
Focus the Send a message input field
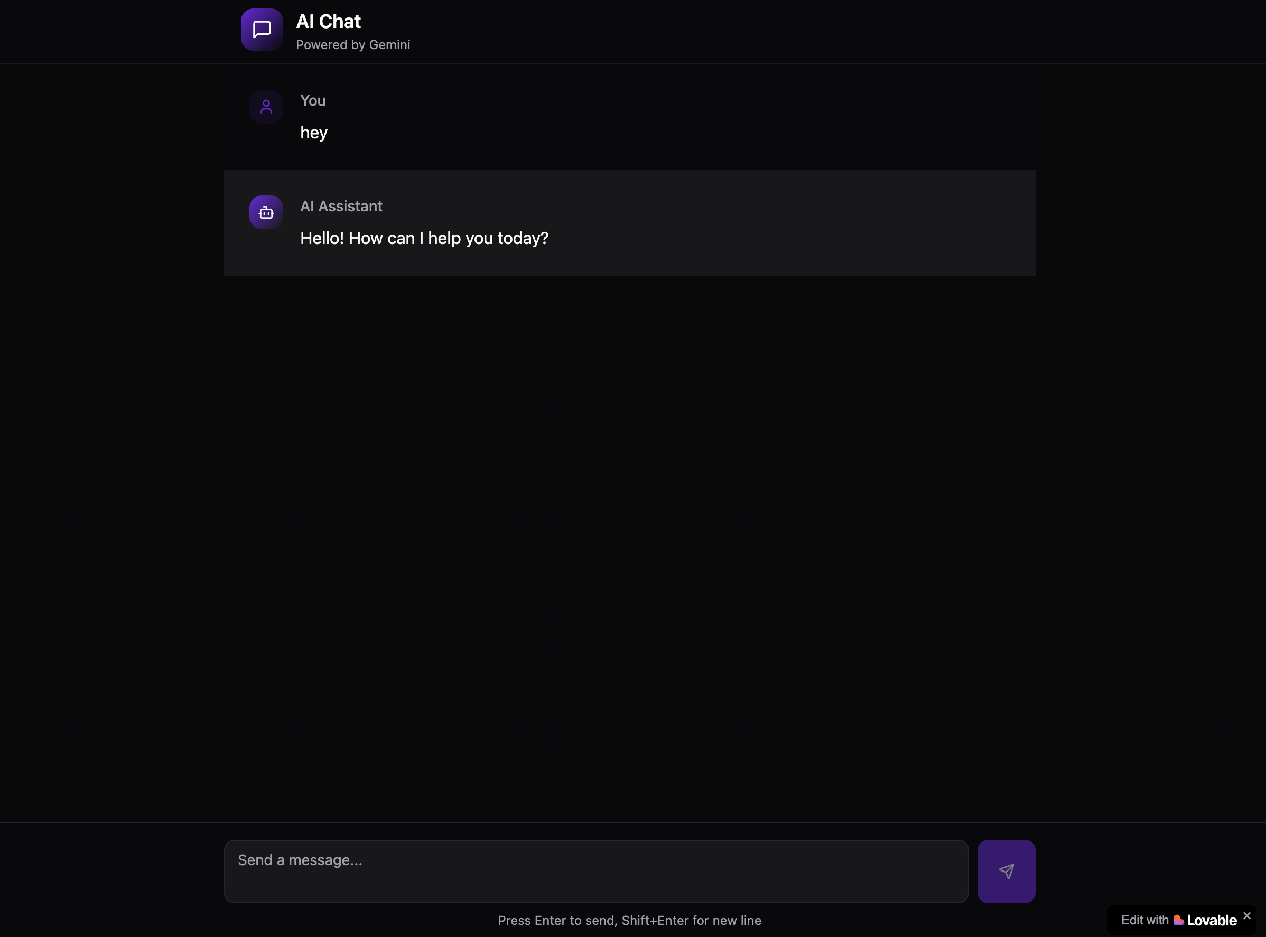point(596,871)
